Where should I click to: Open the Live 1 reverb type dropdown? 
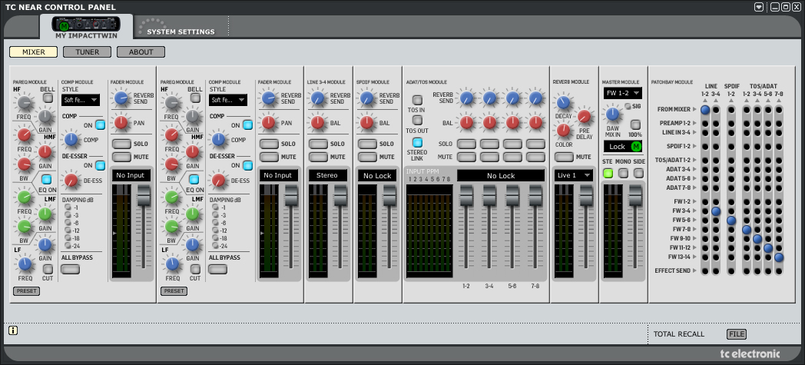tap(574, 175)
